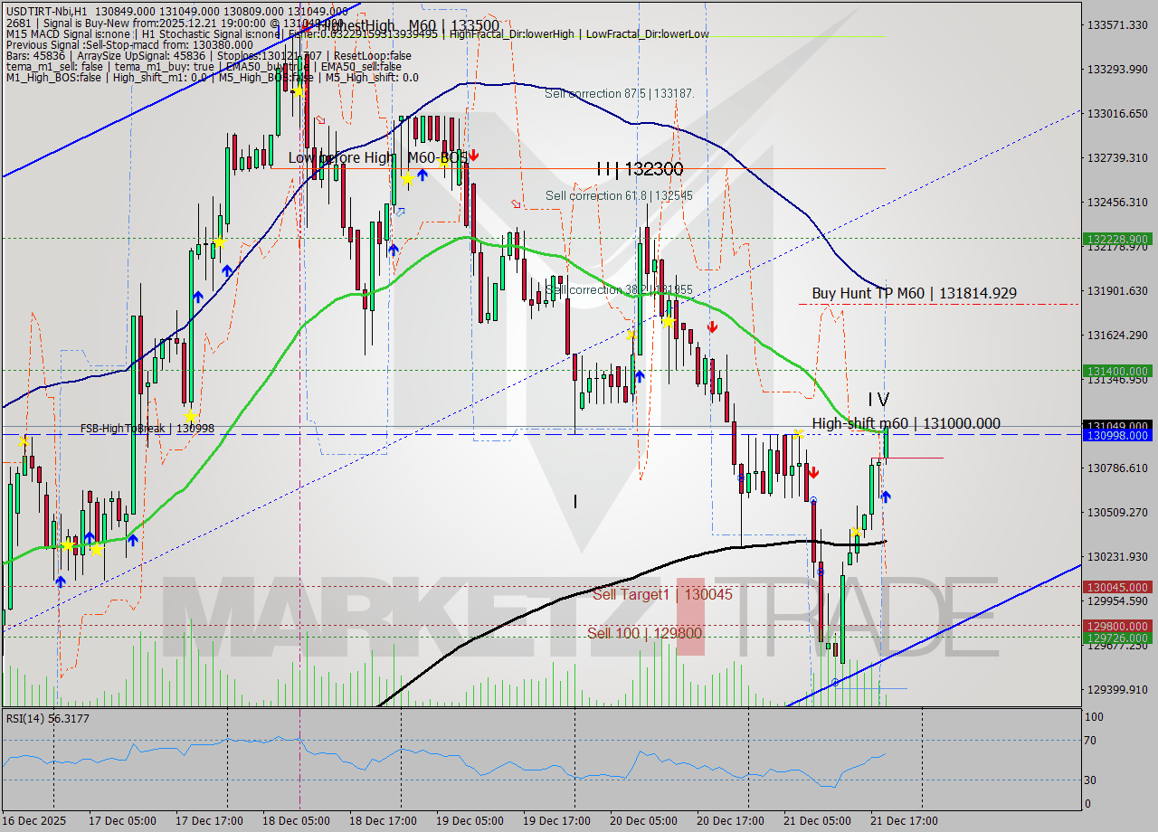Screen dimensions: 1158x832
Task: Click the red sell arrow near Buy Hunt line
Action: point(711,328)
